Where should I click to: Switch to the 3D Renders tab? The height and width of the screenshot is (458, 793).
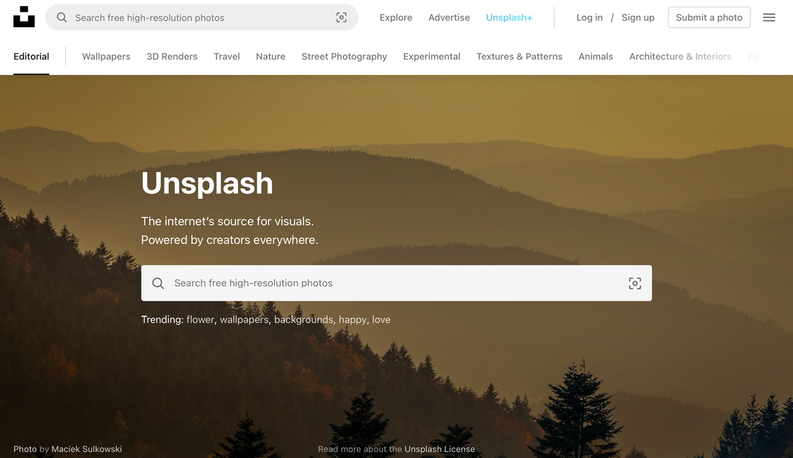tap(172, 56)
